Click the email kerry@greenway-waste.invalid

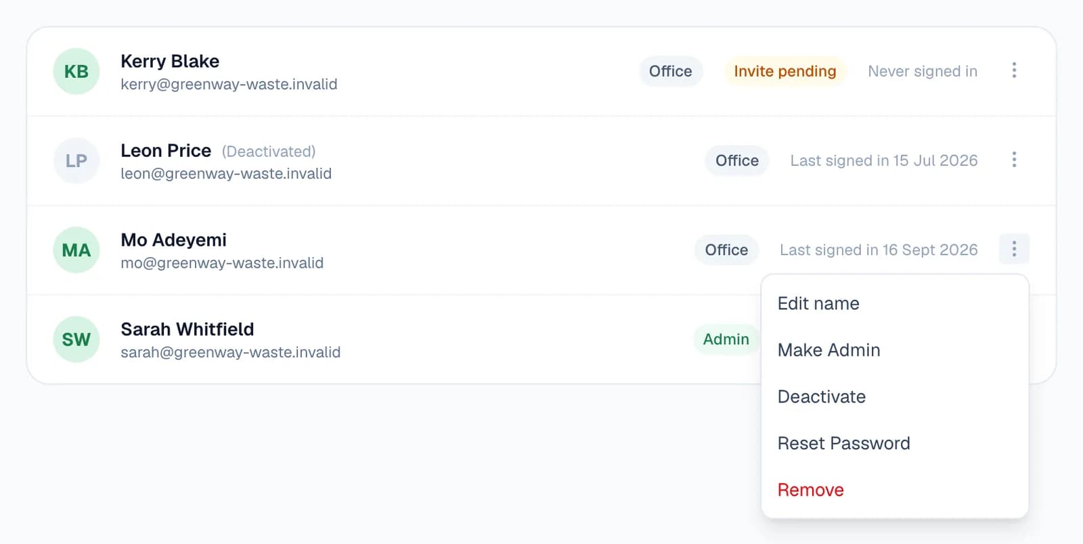click(229, 84)
